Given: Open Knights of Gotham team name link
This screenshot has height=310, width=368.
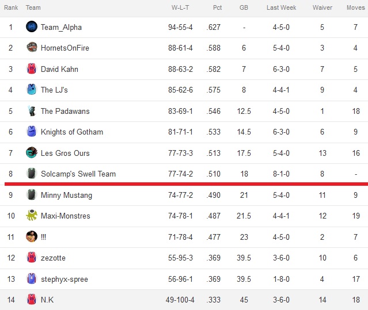Looking at the screenshot, I should click(72, 132).
